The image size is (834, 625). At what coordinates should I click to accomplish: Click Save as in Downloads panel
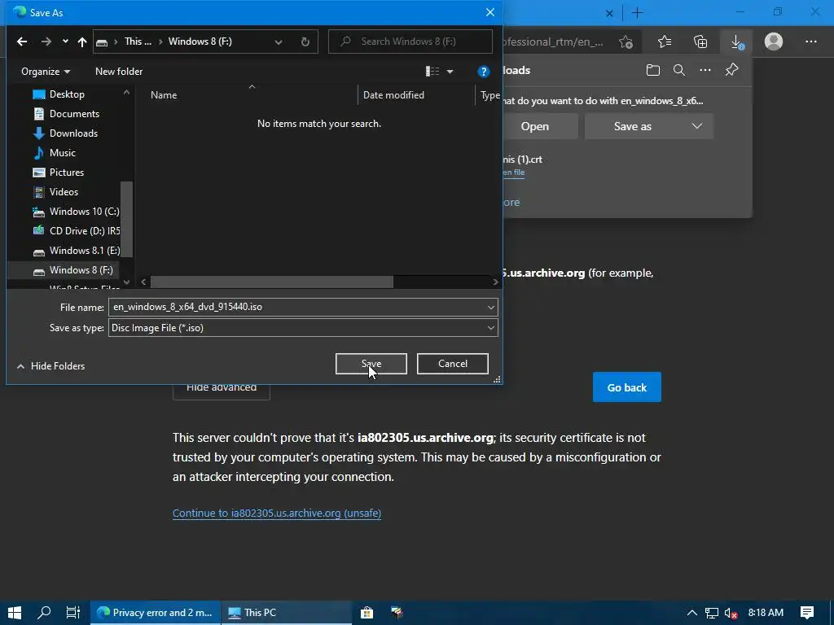pyautogui.click(x=632, y=126)
